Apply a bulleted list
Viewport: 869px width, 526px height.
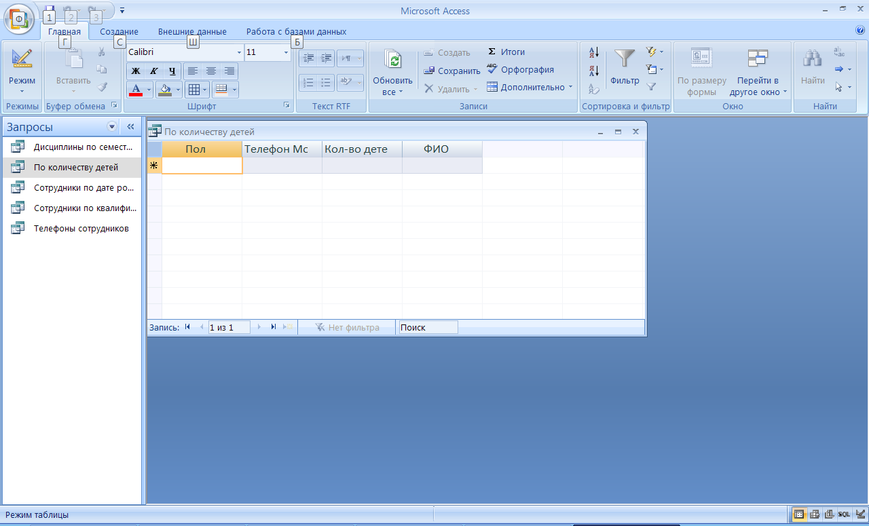[326, 82]
